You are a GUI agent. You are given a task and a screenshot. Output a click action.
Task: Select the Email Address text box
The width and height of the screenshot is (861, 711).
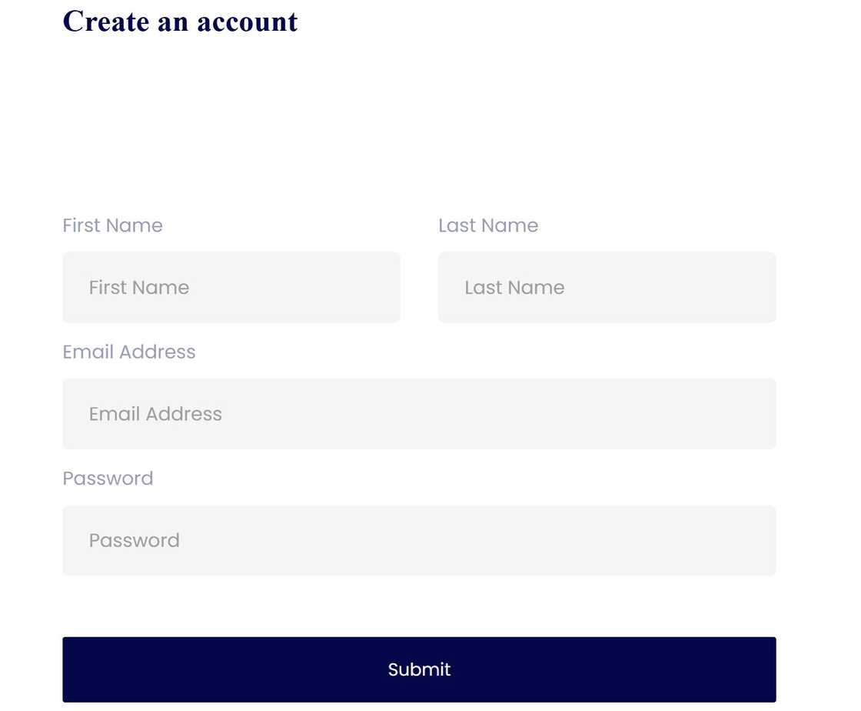419,414
